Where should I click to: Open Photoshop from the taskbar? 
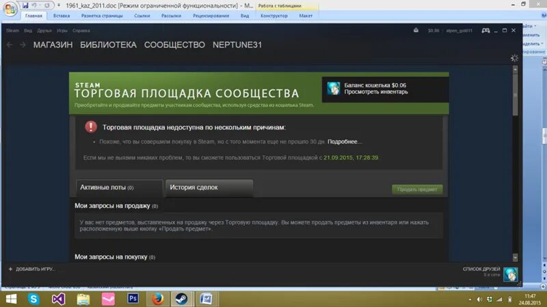coord(133,299)
